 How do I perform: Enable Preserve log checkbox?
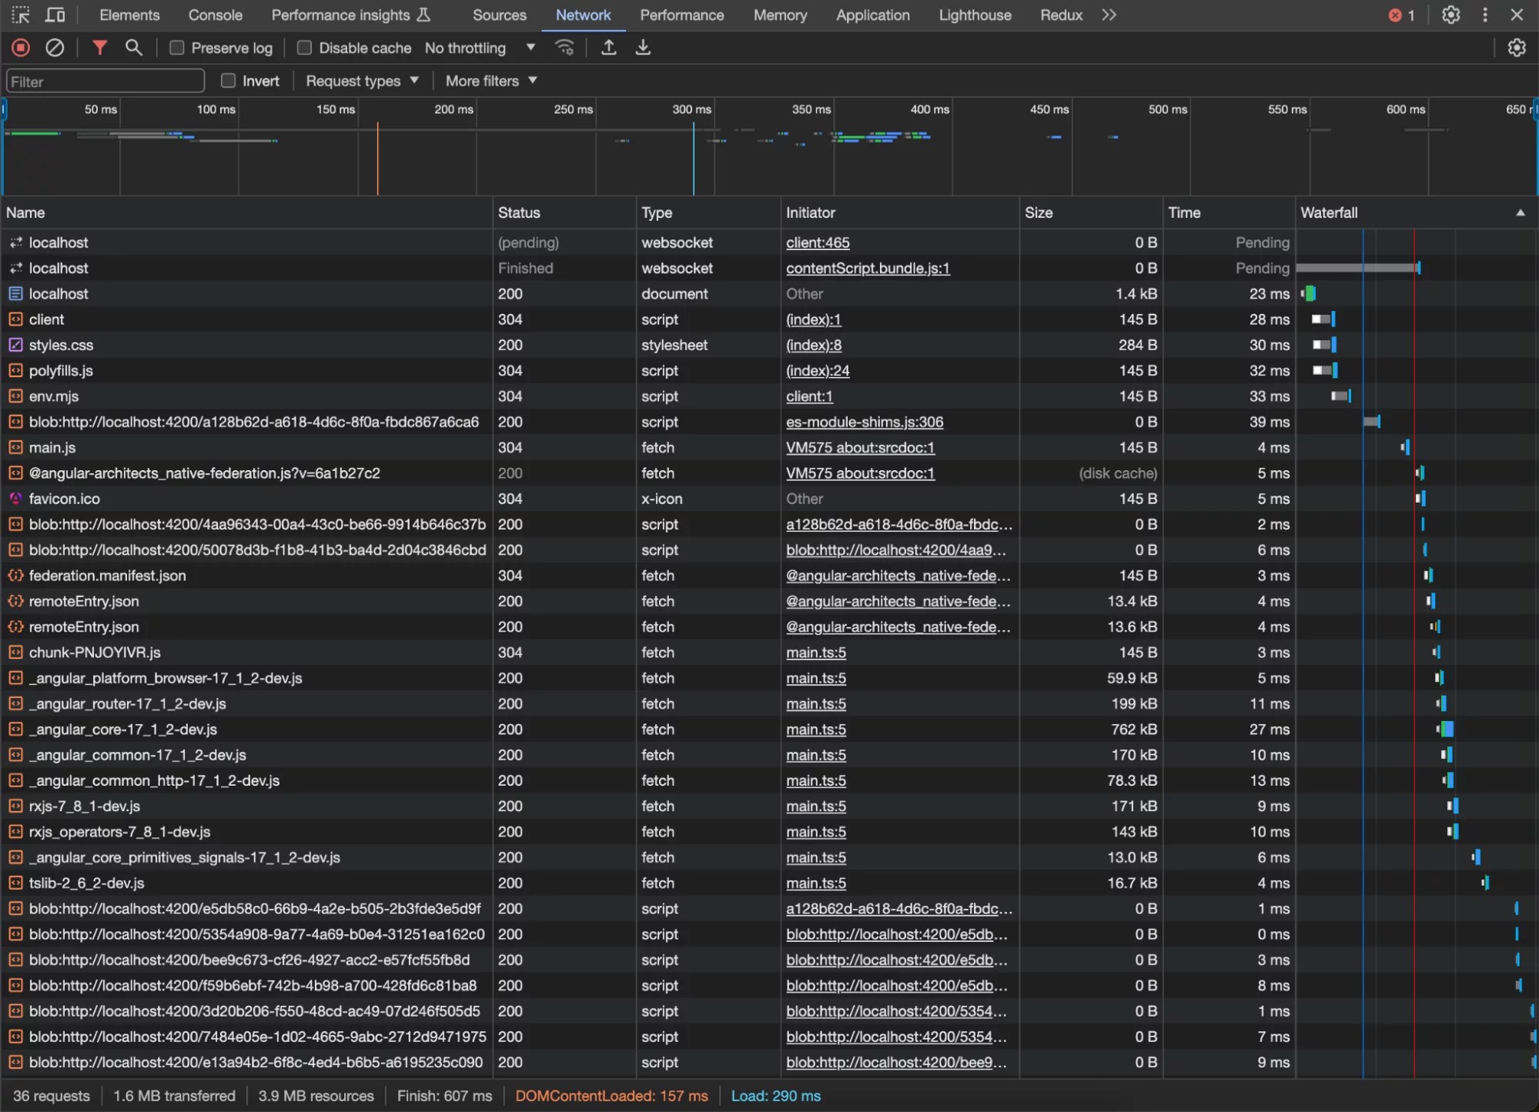pos(177,48)
